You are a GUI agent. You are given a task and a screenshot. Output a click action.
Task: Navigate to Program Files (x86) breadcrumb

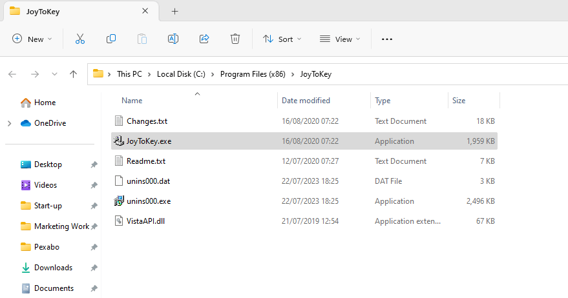253,74
